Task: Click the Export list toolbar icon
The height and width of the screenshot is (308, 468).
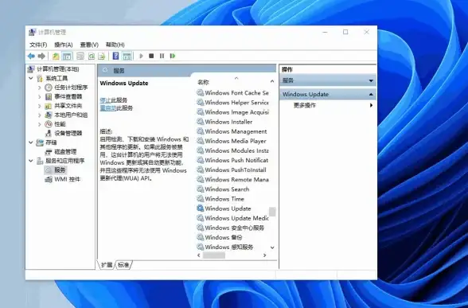Action: [x=102, y=56]
